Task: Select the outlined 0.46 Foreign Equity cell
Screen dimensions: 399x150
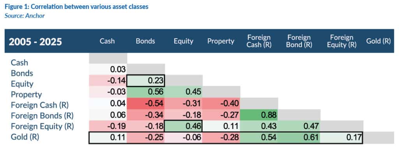Action: pos(184,126)
